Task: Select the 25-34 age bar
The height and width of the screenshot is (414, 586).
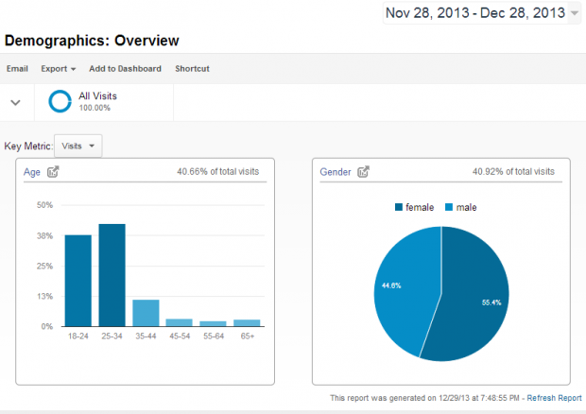Action: click(x=112, y=274)
